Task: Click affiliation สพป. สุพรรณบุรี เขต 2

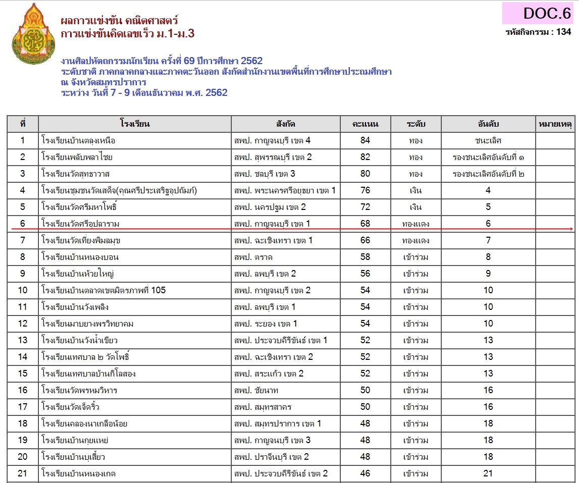Action: 273,157
